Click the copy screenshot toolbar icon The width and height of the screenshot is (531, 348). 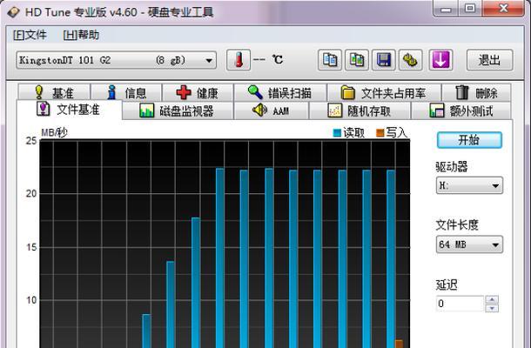coord(357,60)
